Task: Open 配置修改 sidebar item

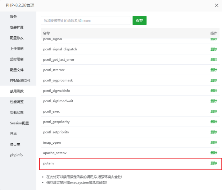Action: pos(17,38)
